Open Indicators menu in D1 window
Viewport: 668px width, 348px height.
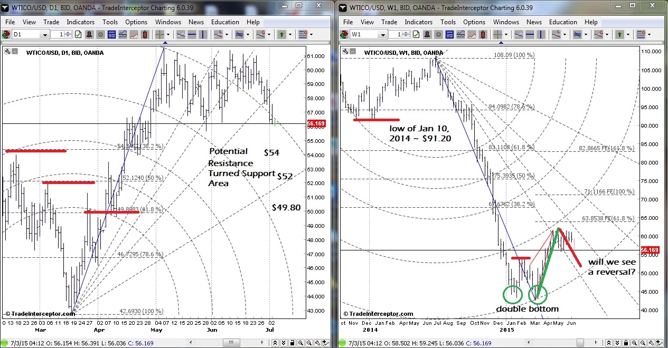(81, 22)
